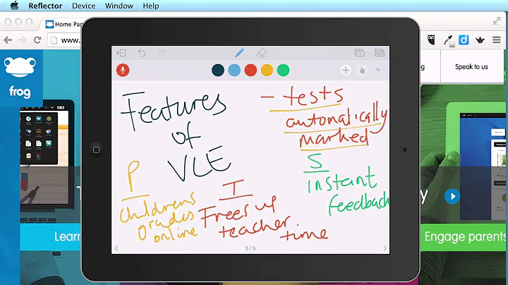Select the eraser tool
Screen dimensions: 508x285
261,53
